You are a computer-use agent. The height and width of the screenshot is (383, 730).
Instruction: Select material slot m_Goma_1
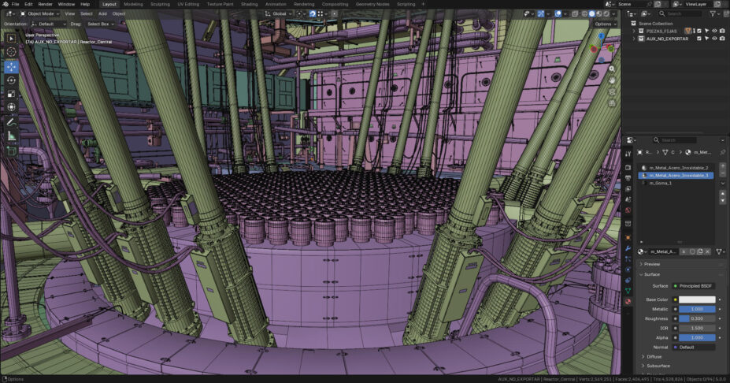click(676, 183)
